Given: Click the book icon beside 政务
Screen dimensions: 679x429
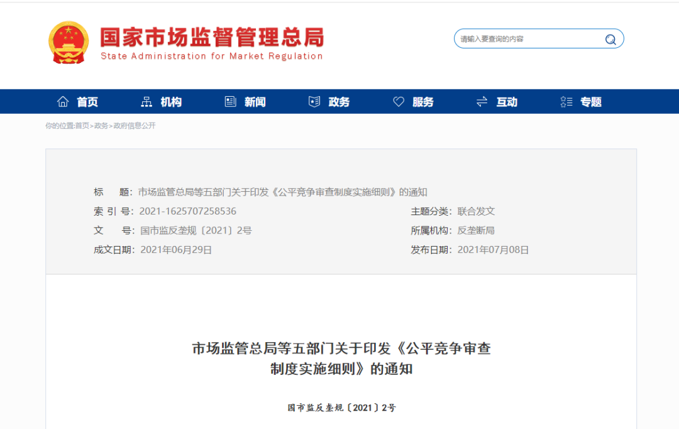Looking at the screenshot, I should [x=314, y=101].
